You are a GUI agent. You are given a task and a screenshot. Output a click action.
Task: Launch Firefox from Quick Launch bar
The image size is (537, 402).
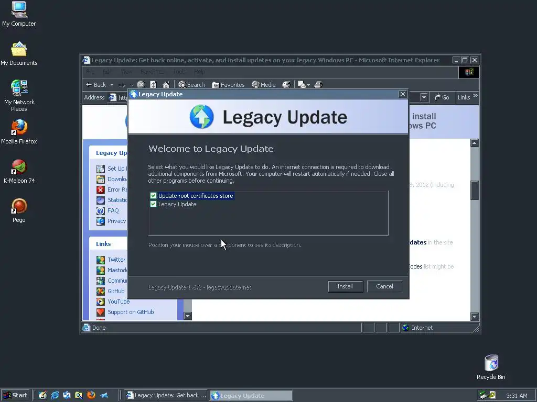point(91,396)
